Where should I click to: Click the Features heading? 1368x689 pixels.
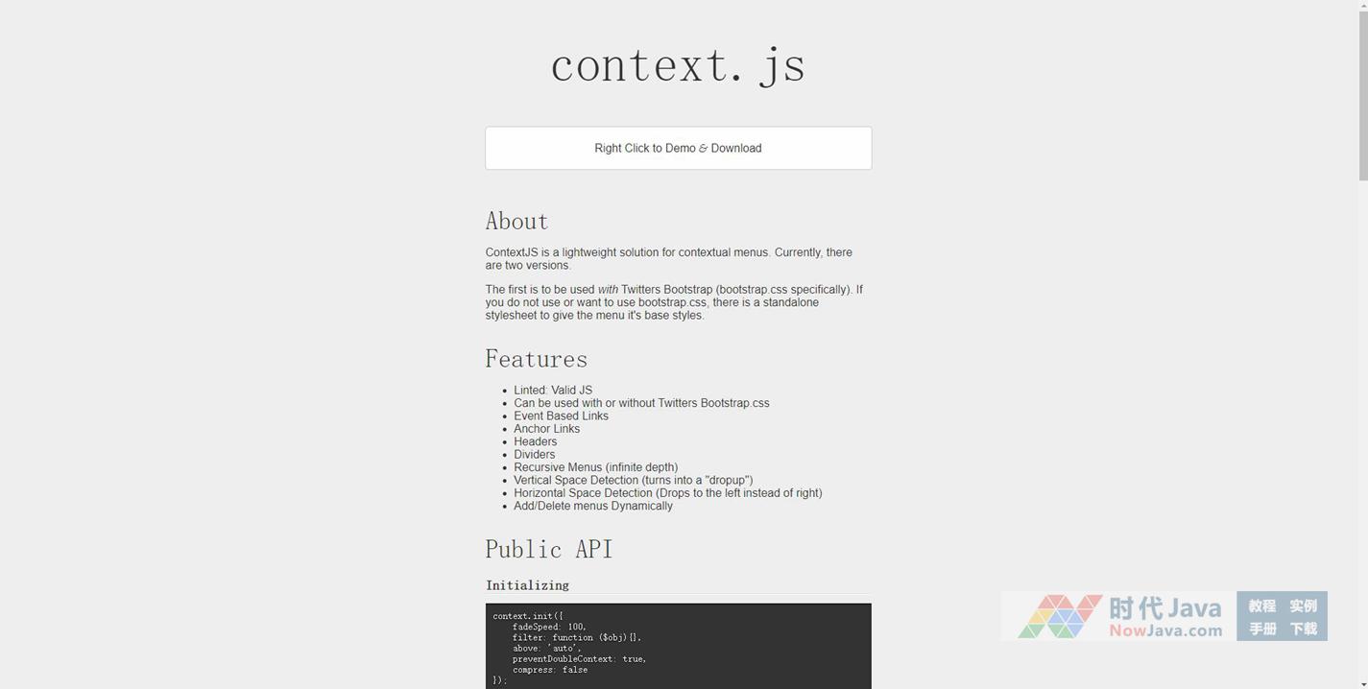coord(536,359)
